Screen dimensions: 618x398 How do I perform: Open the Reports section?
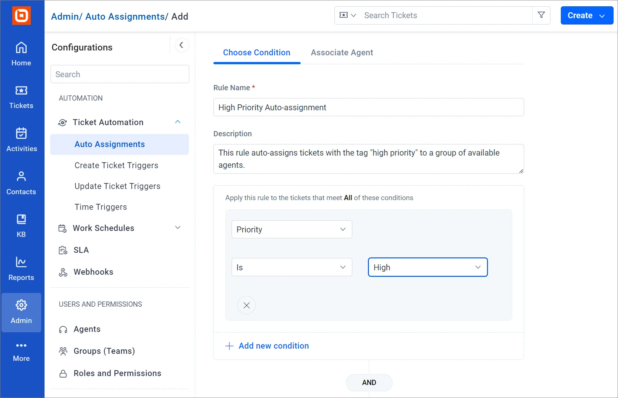pos(21,268)
